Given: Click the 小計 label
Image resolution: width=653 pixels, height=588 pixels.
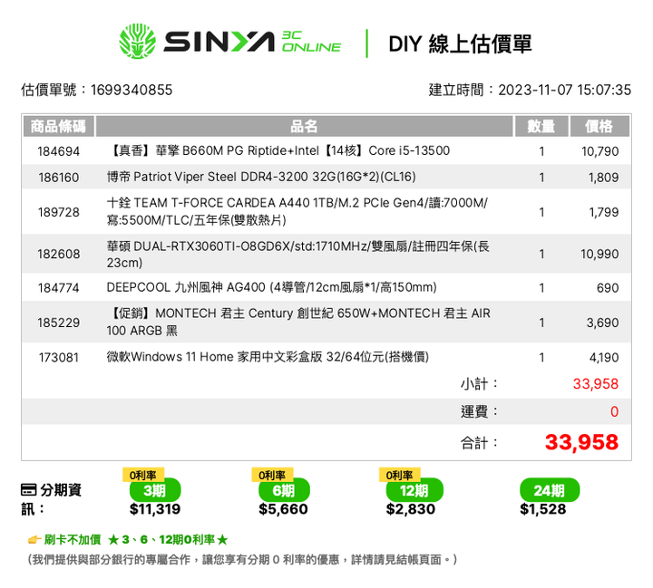Looking at the screenshot, I should (479, 383).
